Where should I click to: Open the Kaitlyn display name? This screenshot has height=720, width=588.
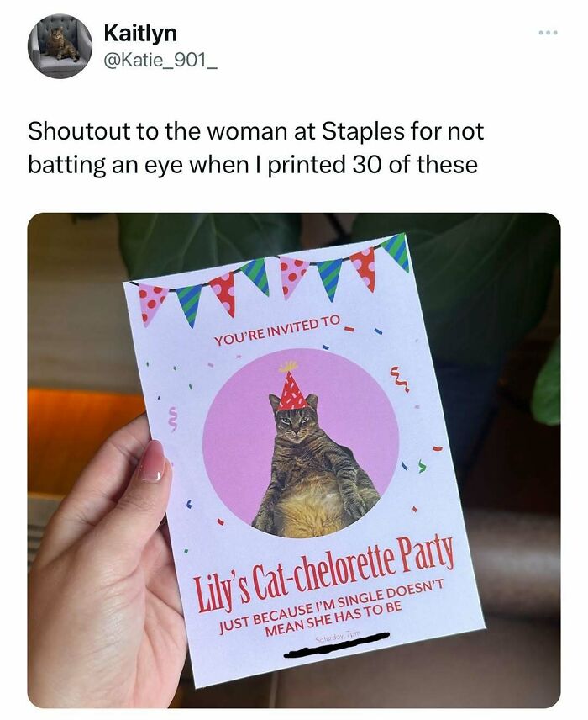click(x=140, y=33)
